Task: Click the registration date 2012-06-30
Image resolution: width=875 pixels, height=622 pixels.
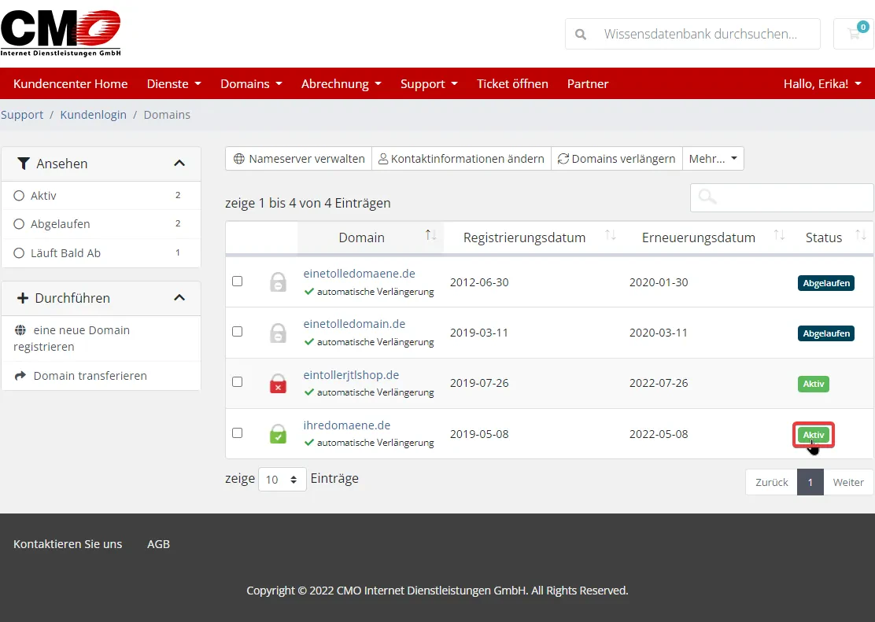Action: [x=479, y=282]
